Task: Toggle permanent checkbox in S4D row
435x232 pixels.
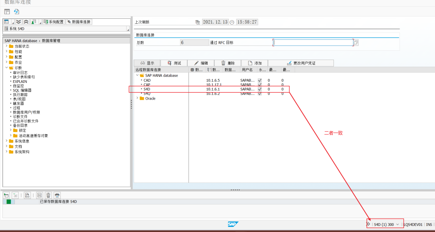Action: [260, 89]
